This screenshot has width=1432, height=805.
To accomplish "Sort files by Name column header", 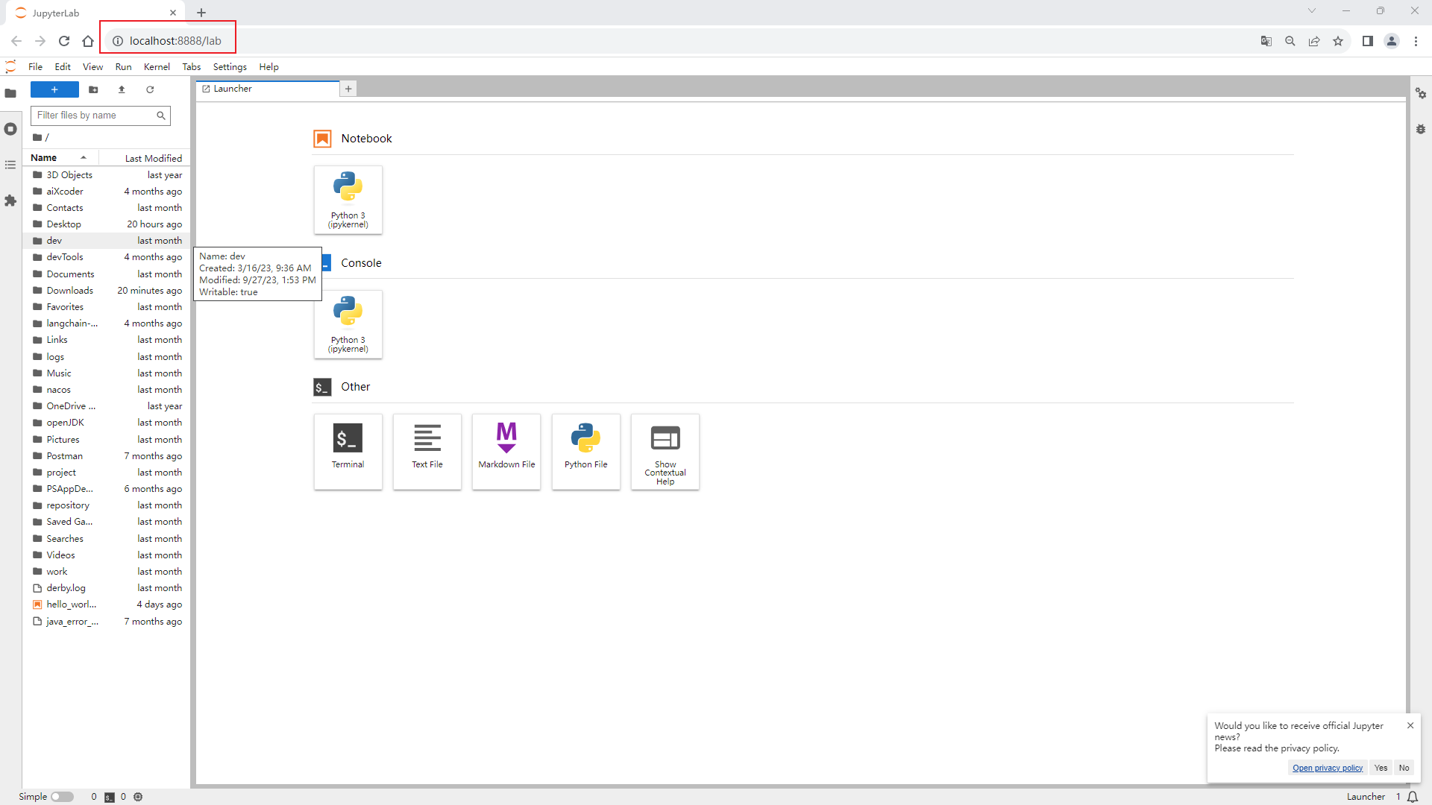I will click(45, 158).
